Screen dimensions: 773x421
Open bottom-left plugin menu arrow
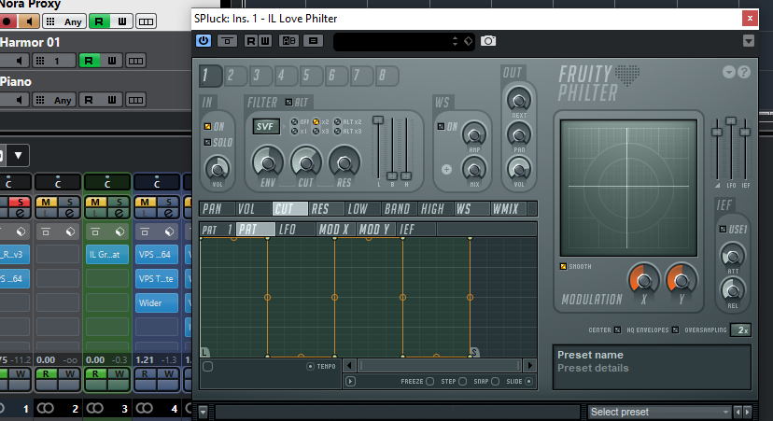(204, 411)
